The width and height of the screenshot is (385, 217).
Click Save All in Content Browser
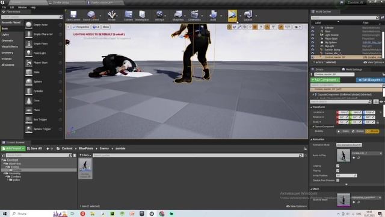pos(35,148)
